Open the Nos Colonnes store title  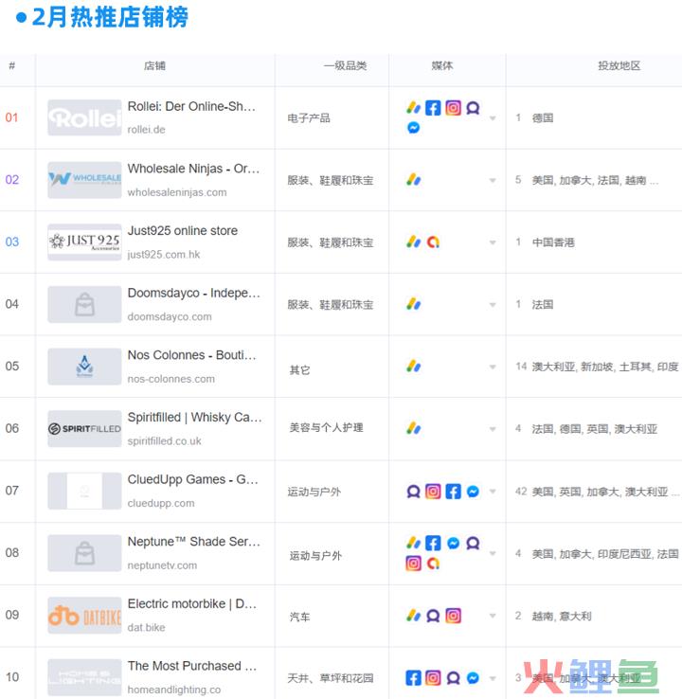[192, 355]
